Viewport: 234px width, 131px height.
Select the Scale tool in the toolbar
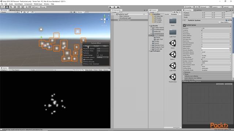15,7
